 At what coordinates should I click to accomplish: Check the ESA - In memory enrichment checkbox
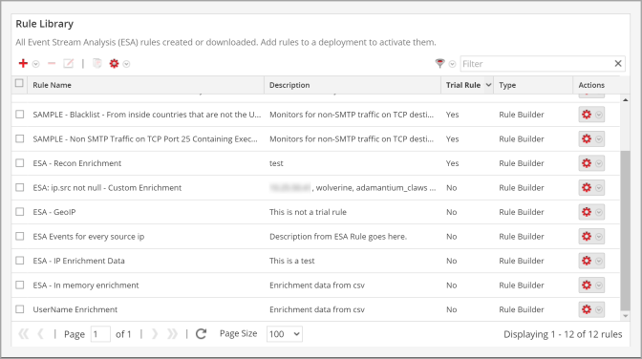coord(20,285)
